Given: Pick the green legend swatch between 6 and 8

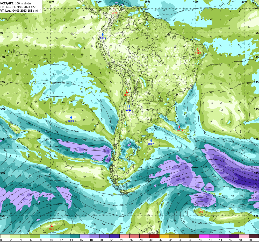Looking at the screenshot, I should (35, 236).
